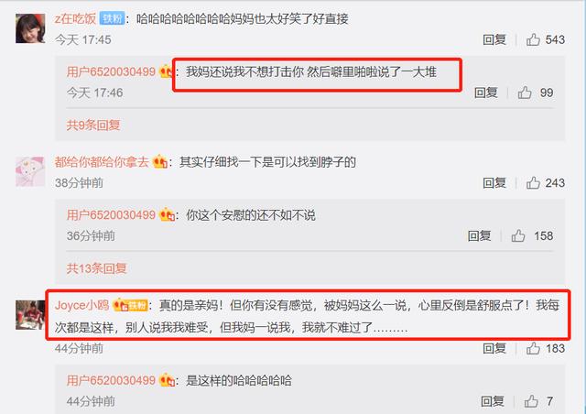Like the comment with 243 likes
586x414 pixels.
[x=533, y=182]
